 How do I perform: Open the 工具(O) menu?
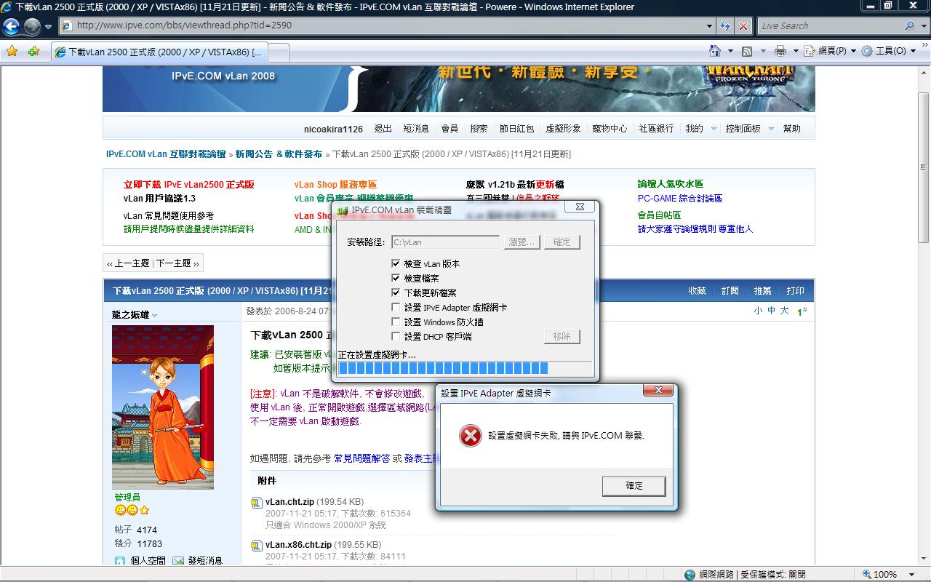coord(887,51)
